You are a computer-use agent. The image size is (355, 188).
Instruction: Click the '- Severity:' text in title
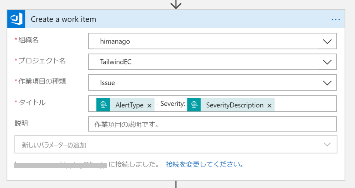[x=171, y=104]
